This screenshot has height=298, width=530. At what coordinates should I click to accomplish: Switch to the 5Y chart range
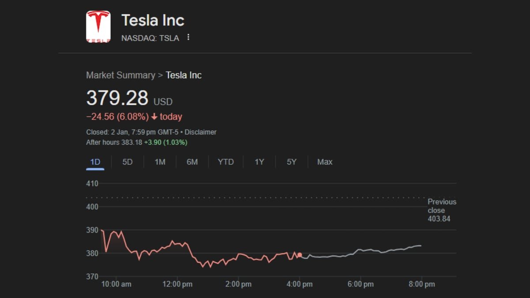click(291, 162)
